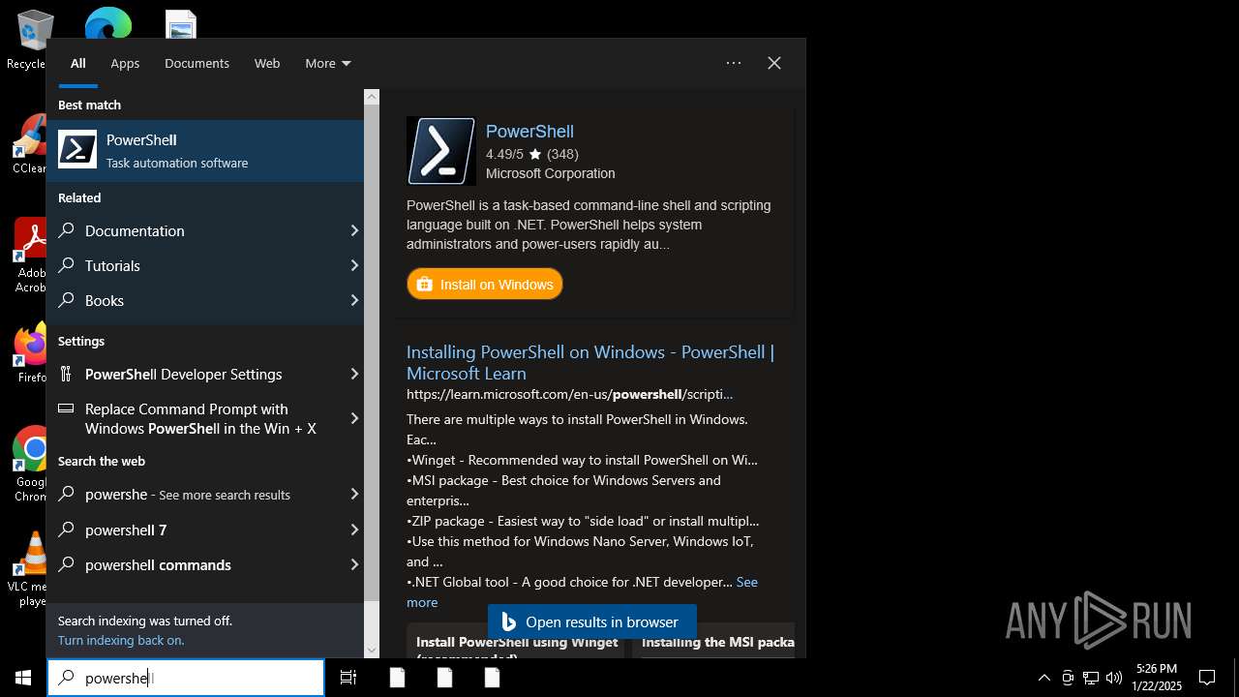Click the Replace Command Prompt setting icon
1239x697 pixels.
[x=67, y=409]
